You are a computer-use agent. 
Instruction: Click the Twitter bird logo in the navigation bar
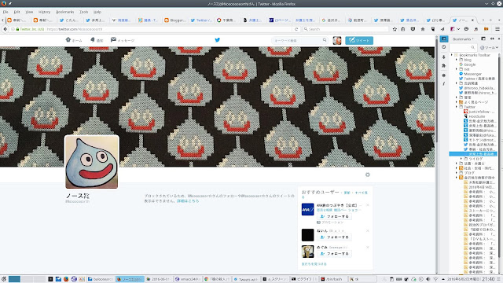tap(218, 40)
